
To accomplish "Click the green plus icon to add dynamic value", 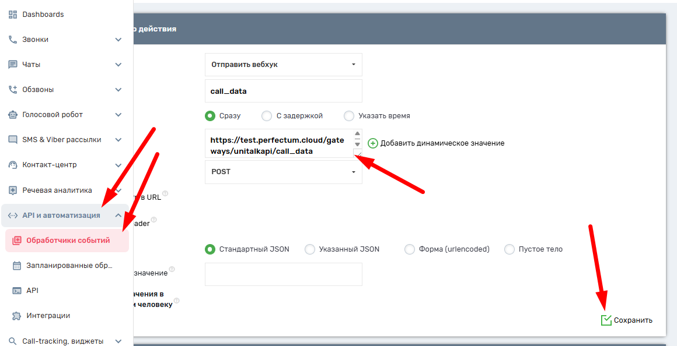I will (x=373, y=143).
